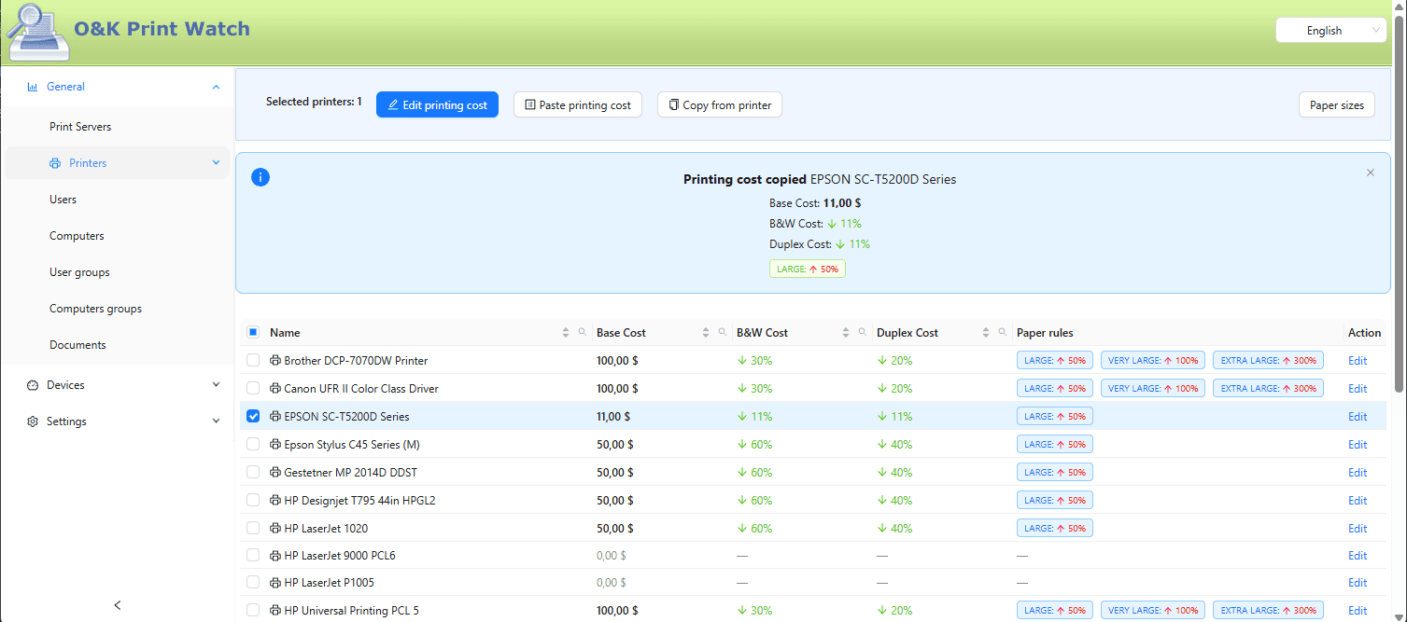The image size is (1407, 622).
Task: Click the search icon in the B&W Cost column
Action: (863, 332)
